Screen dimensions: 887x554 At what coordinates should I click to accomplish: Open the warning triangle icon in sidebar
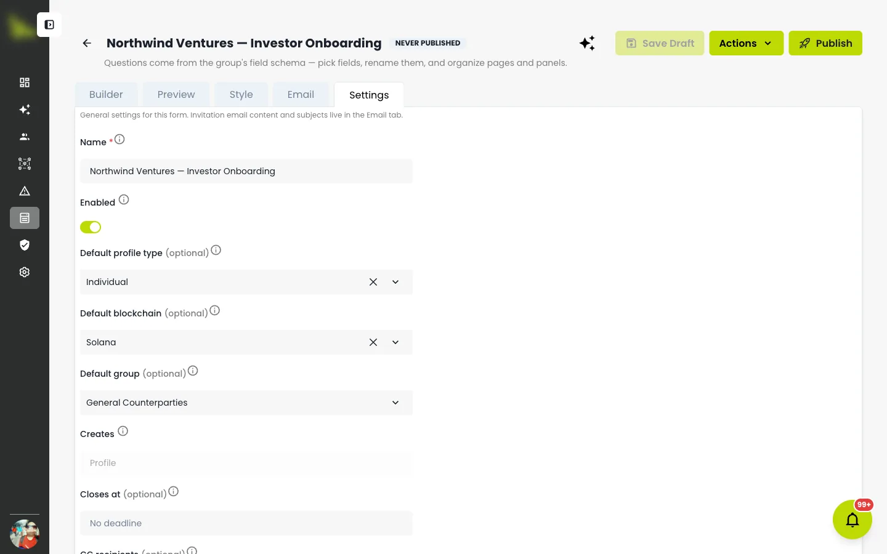pos(25,191)
